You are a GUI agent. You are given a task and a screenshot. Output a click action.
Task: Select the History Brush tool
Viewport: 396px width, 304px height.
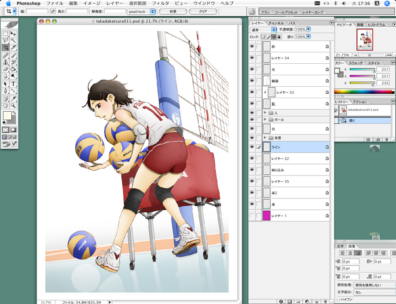coord(13,62)
